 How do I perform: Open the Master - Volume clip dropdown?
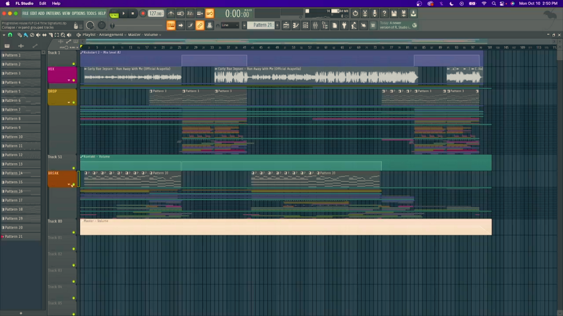point(145,35)
